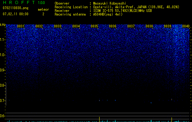192x122 pixels.
Task: Click the 0837 time marker
Action: (131, 26)
